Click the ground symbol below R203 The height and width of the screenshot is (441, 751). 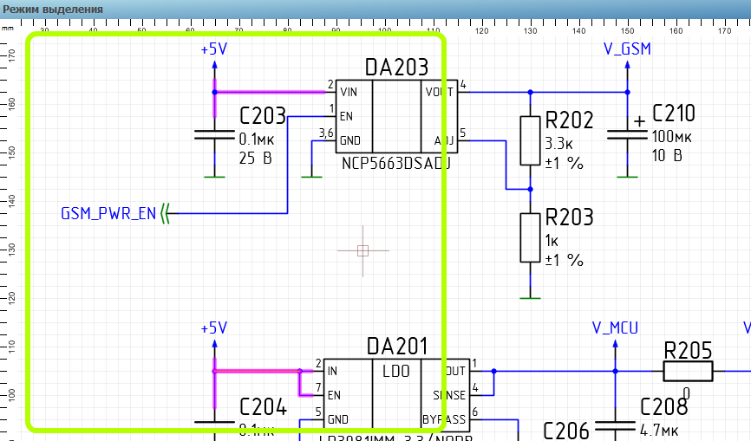point(530,298)
